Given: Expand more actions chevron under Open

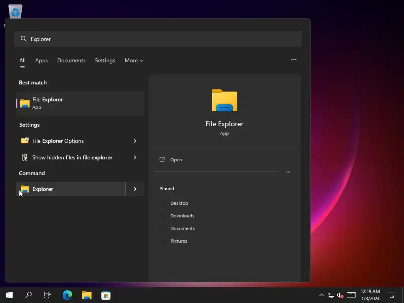Looking at the screenshot, I should click(288, 172).
